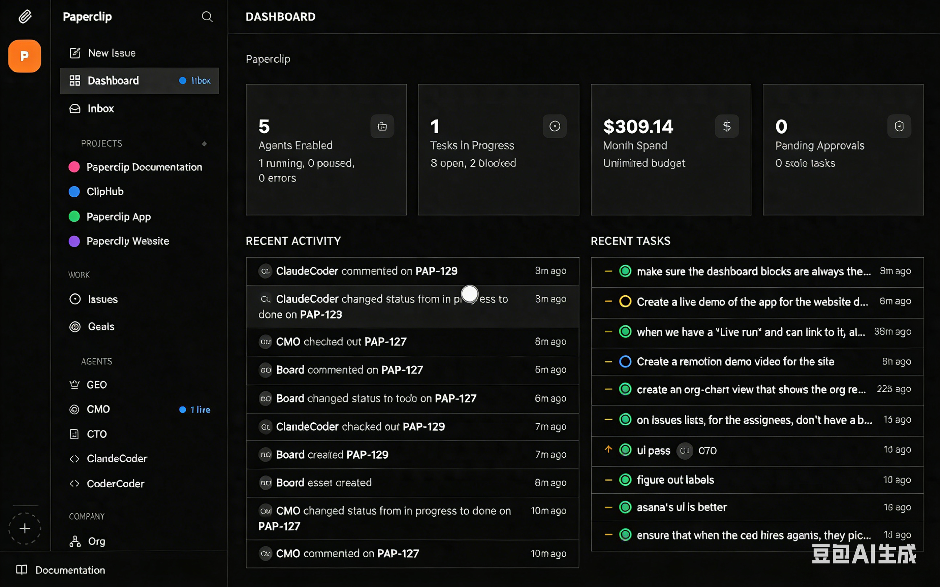Go to Issues in Work section
The width and height of the screenshot is (940, 587).
click(x=102, y=299)
